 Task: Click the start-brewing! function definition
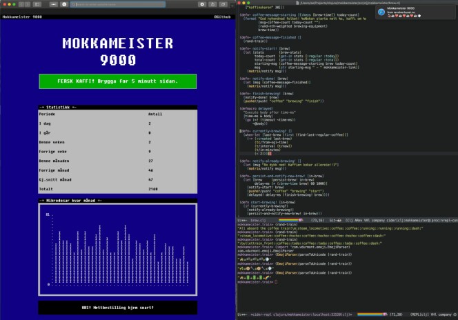pos(268,202)
